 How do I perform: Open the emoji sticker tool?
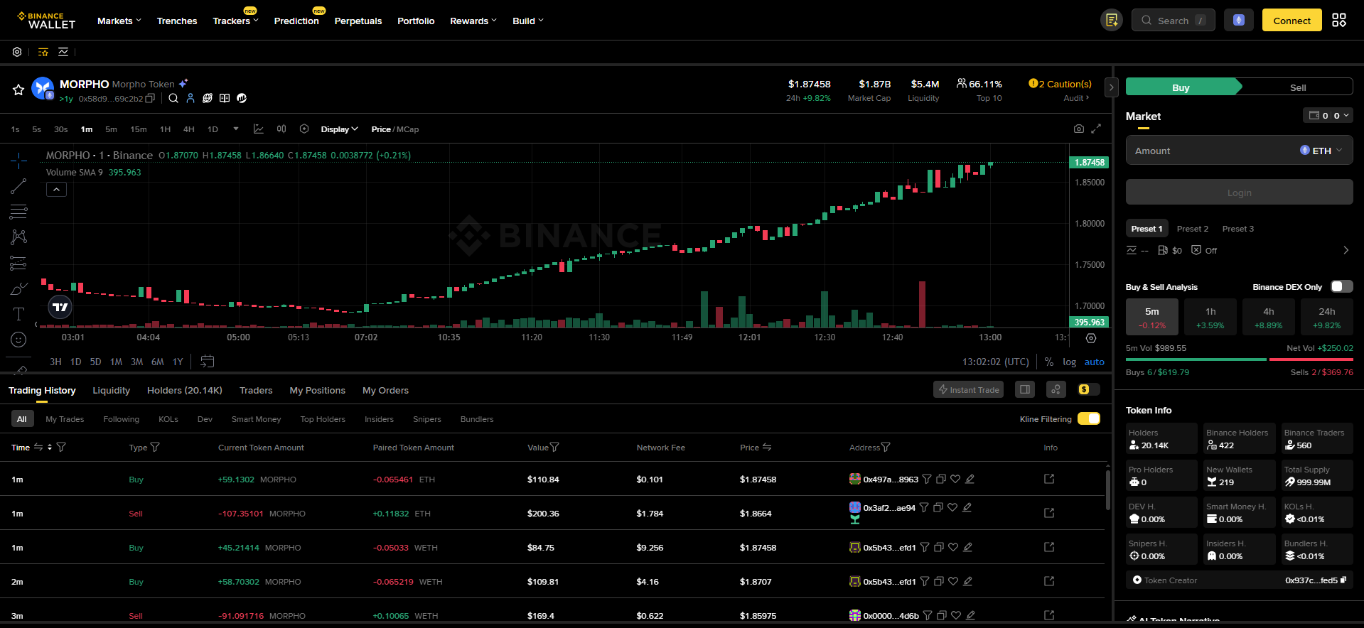[18, 340]
